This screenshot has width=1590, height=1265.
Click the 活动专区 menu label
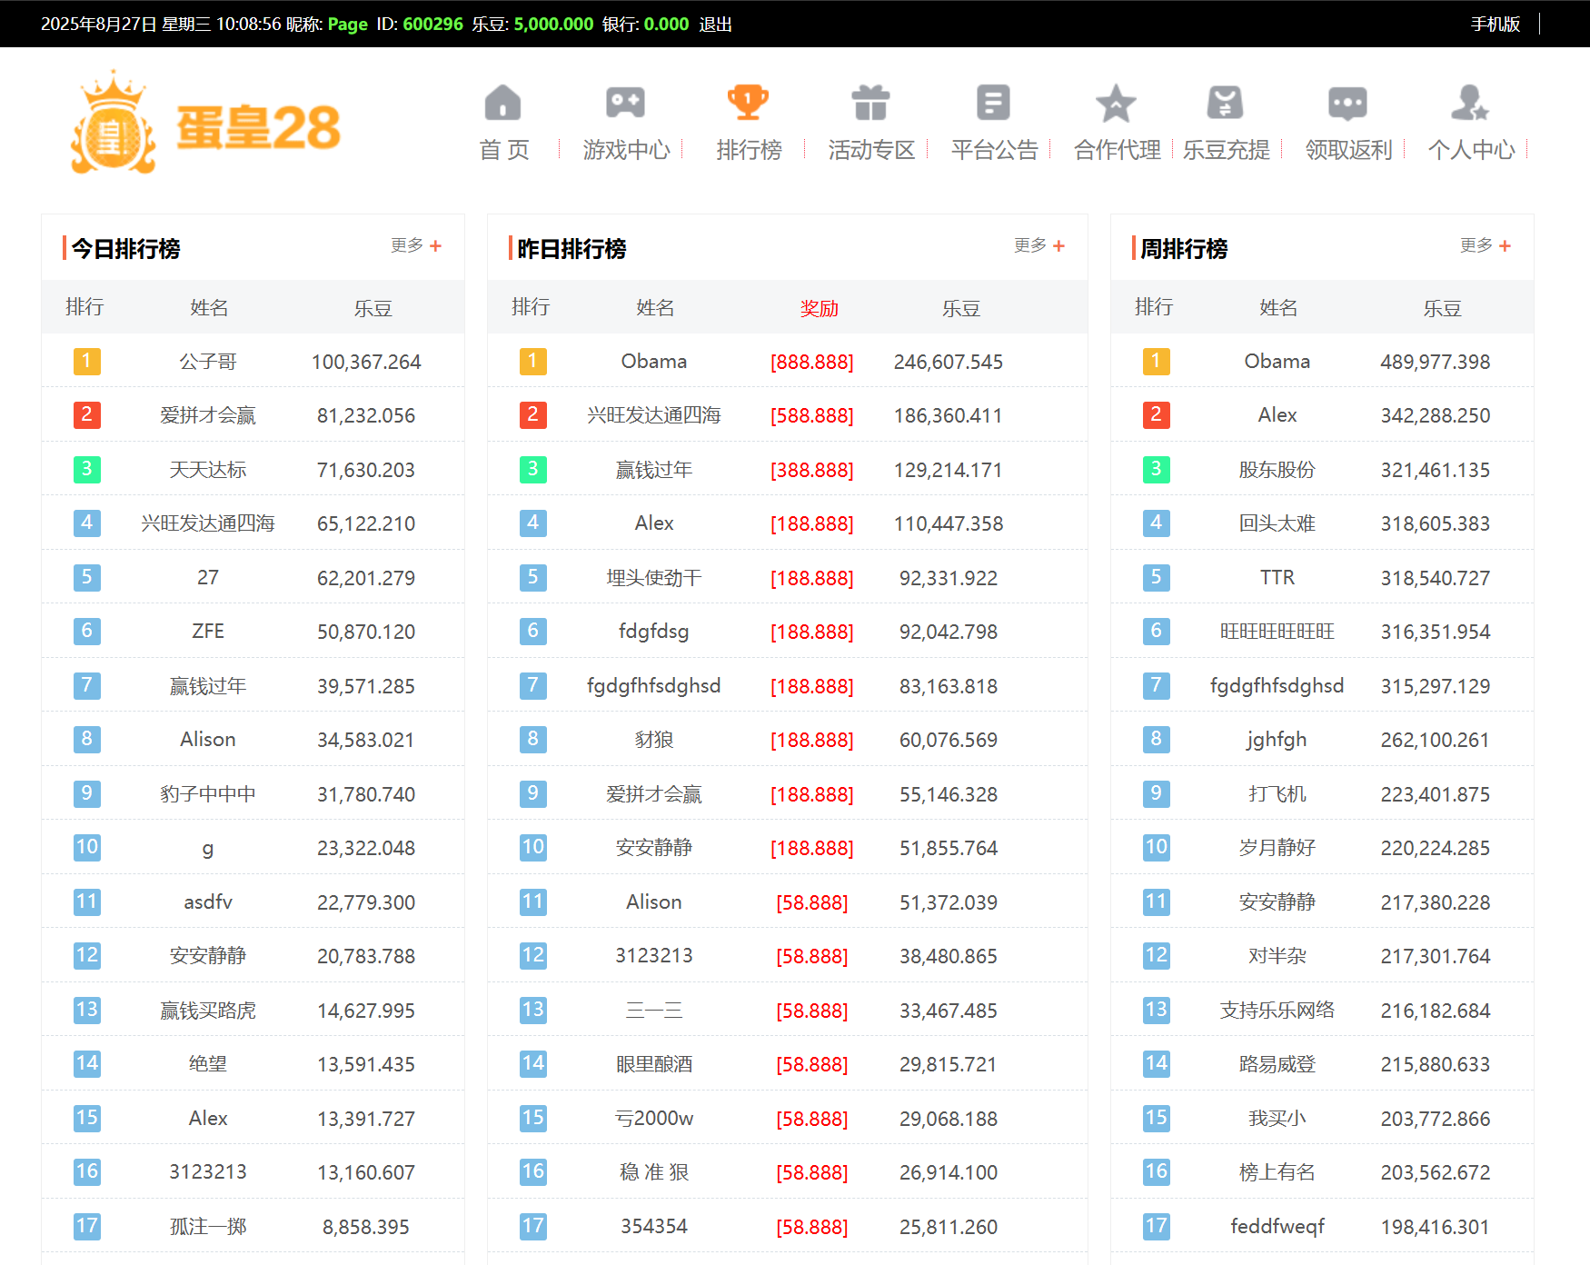pos(871,150)
